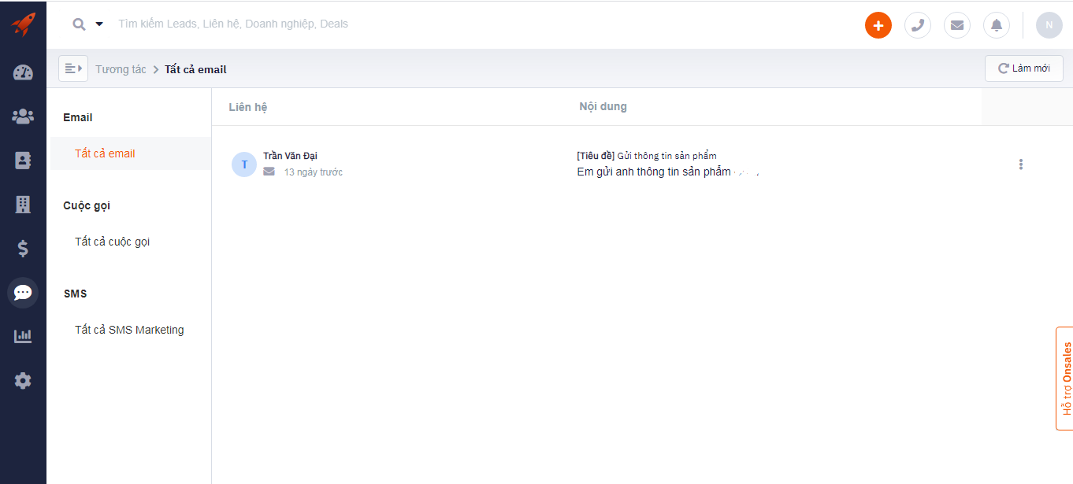This screenshot has height=484, width=1073.
Task: Expand the search type dropdown arrow
Action: click(x=99, y=24)
